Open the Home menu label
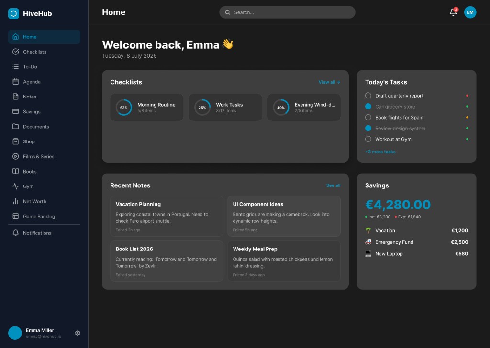The image size is (490, 348). click(30, 37)
